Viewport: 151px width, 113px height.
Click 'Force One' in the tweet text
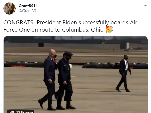(x=17, y=30)
